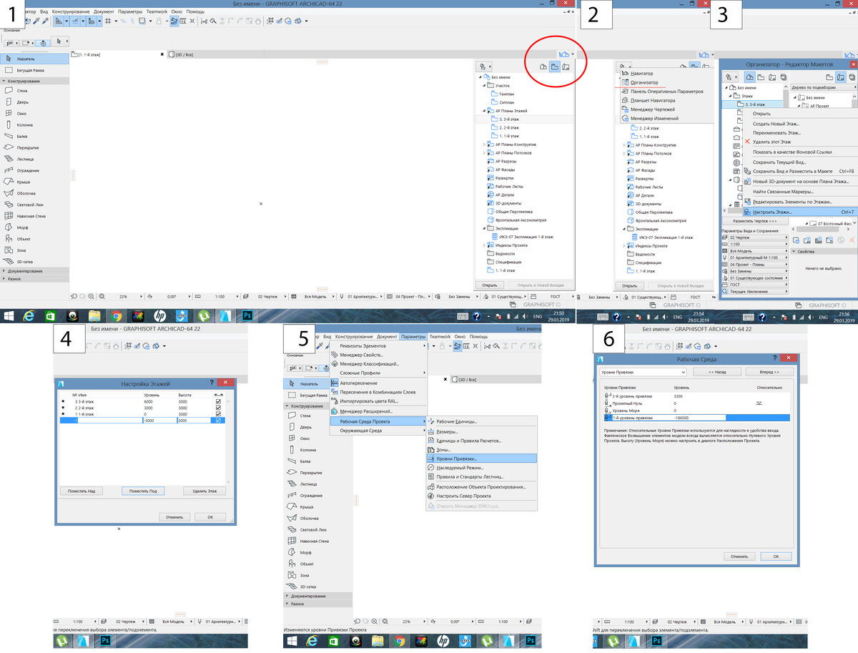Click Поместить Над in Настройка Этажей
Screen dimensions: 858x653
(82, 491)
